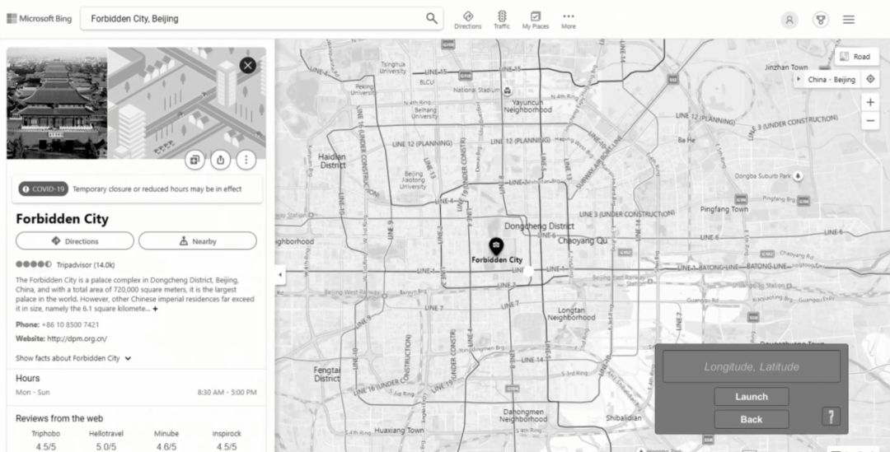The image size is (890, 452).
Task: Click the Haidian District map label
Action: pyautogui.click(x=333, y=161)
